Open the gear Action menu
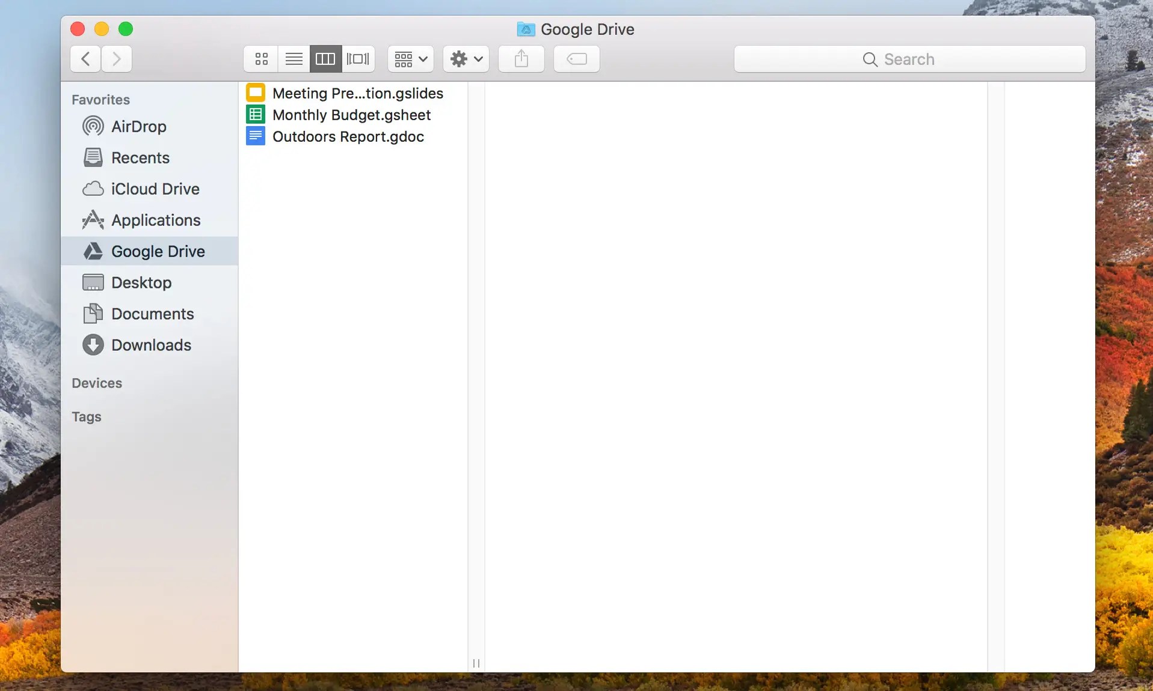This screenshot has width=1153, height=691. click(x=466, y=59)
